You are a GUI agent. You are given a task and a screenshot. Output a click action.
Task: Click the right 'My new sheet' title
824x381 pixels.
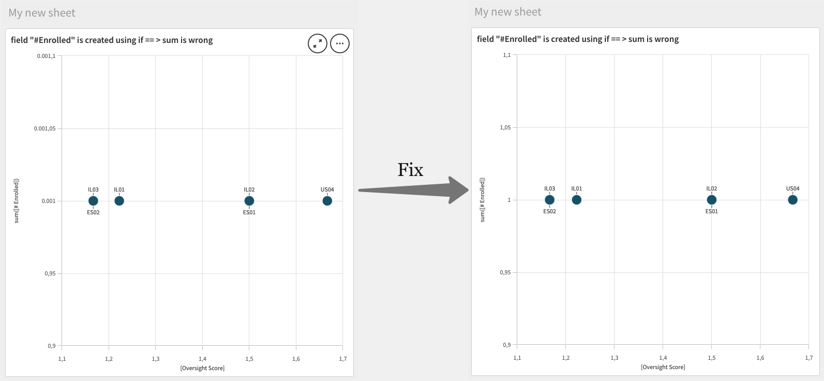click(x=507, y=11)
